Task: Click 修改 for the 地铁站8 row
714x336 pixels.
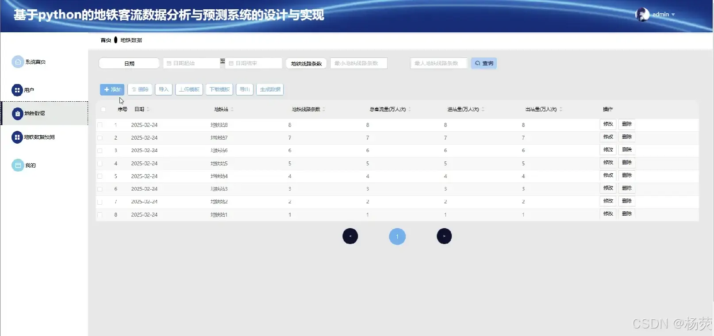Action: pyautogui.click(x=608, y=124)
